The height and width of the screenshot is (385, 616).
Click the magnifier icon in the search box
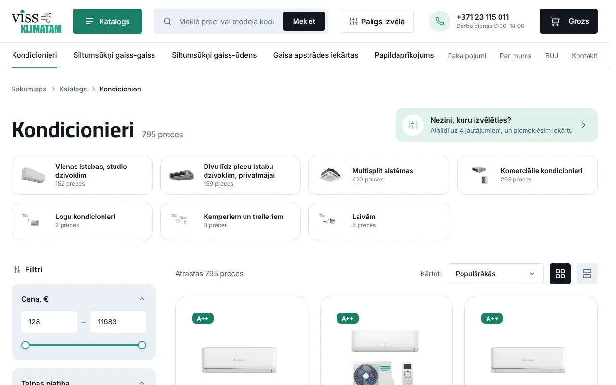click(167, 21)
